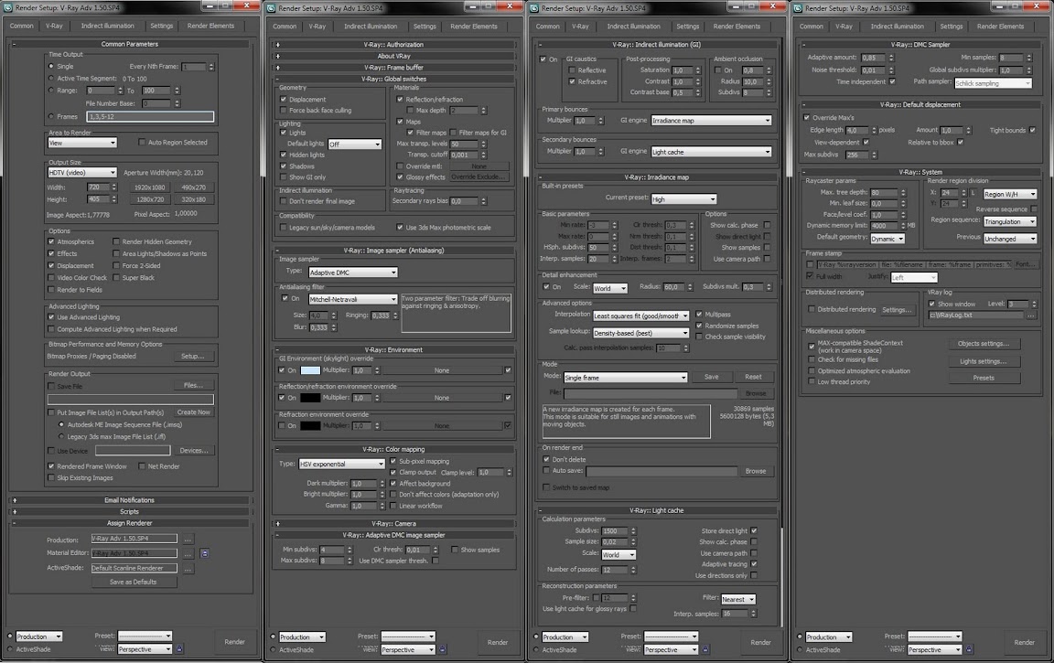Click Refraction environment override black color swatch

(x=310, y=426)
